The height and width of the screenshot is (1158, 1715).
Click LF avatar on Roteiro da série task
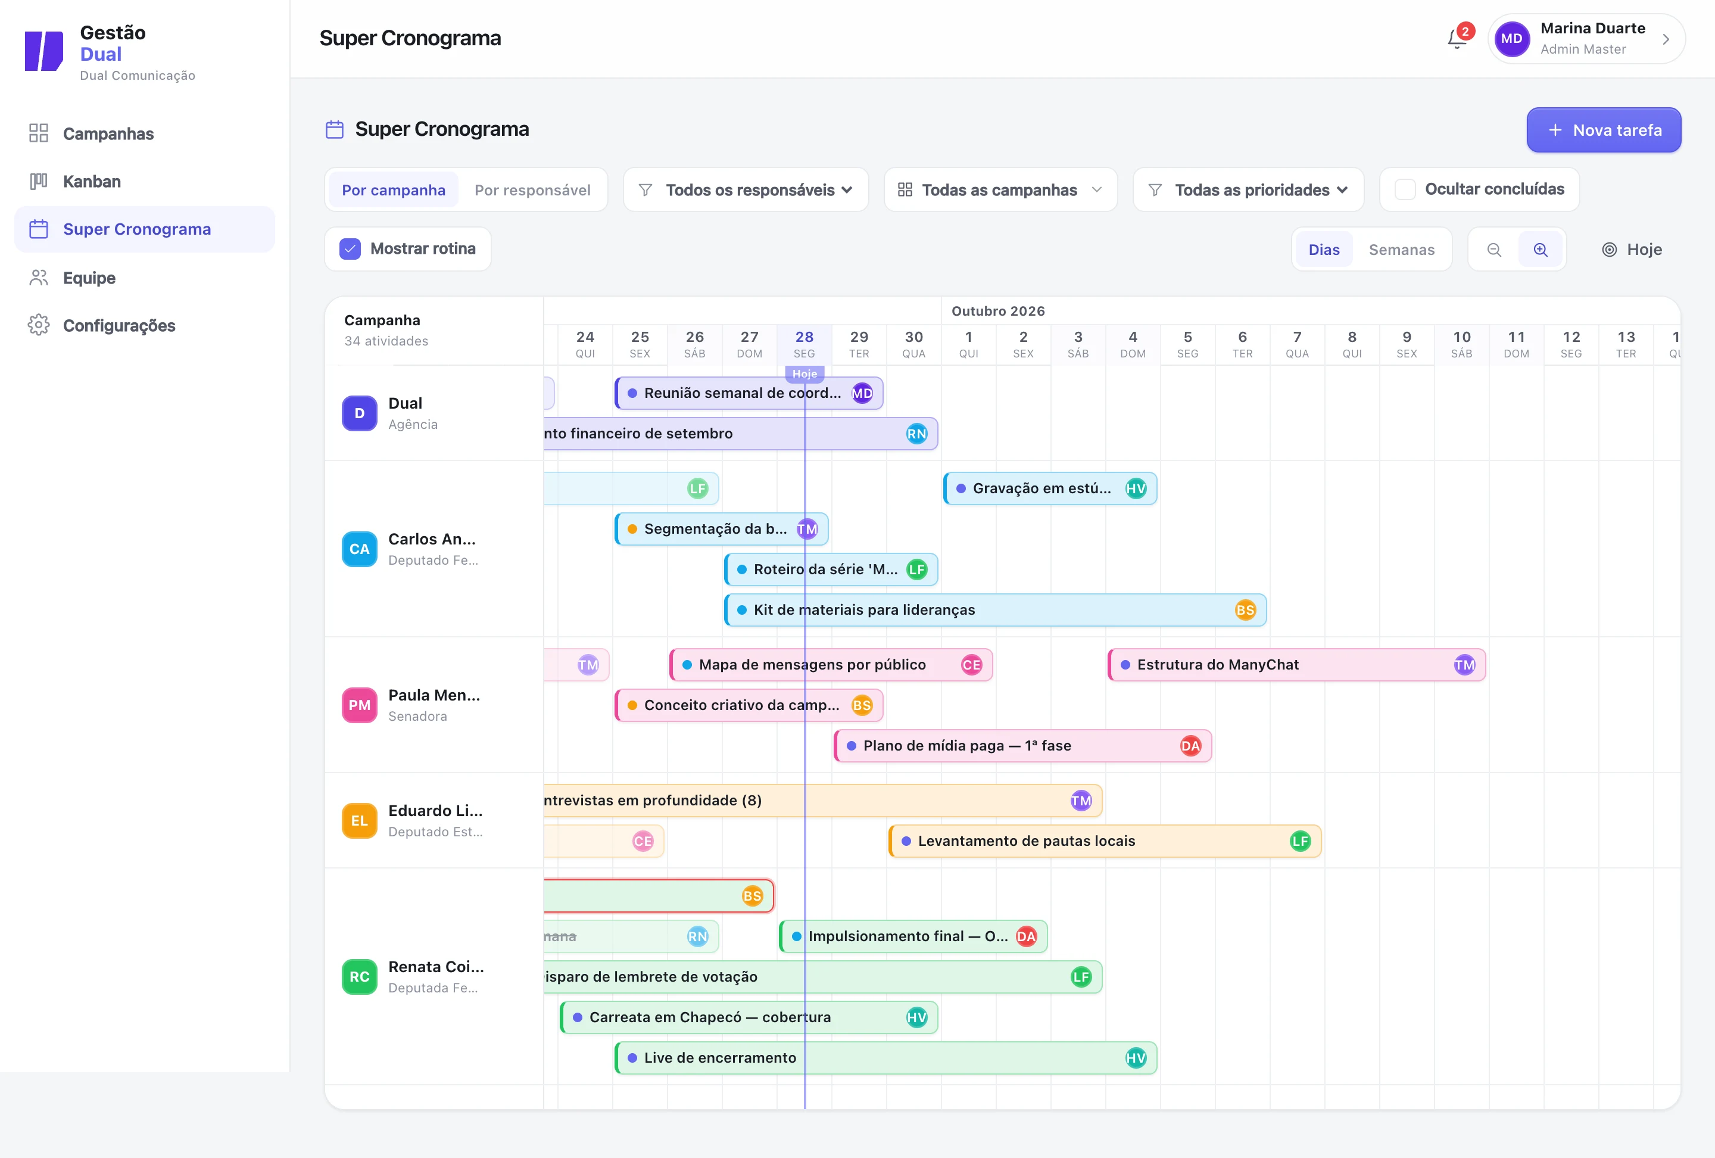(x=916, y=570)
